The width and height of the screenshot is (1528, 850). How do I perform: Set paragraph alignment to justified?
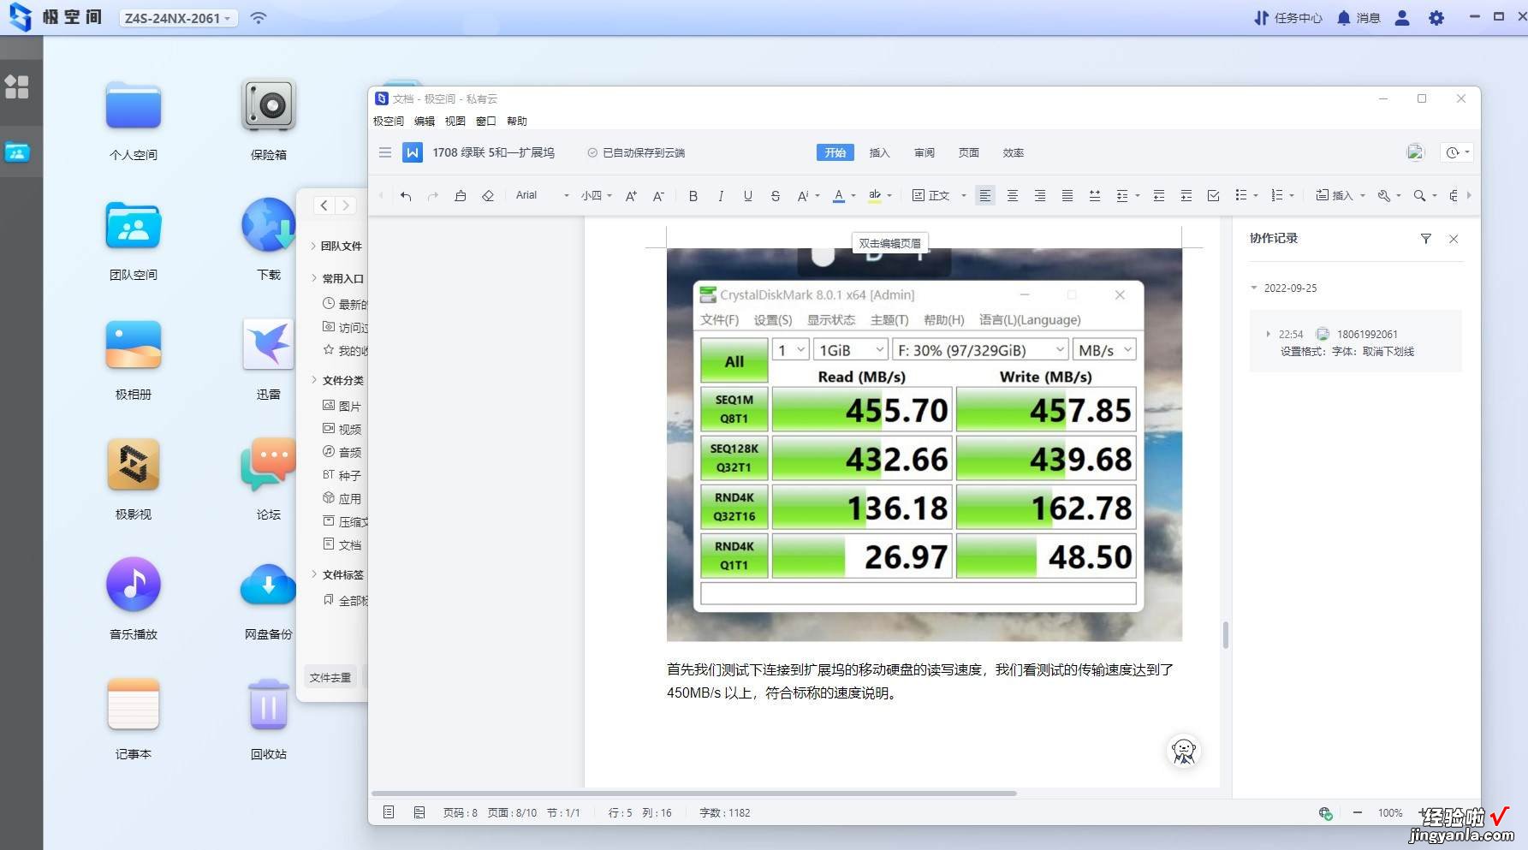click(1067, 196)
